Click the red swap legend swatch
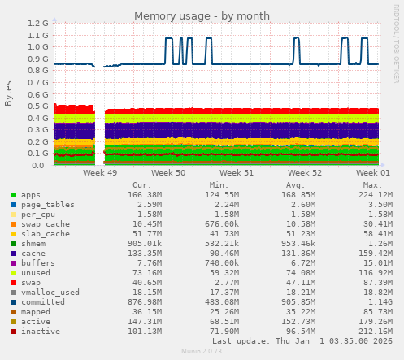Viewport: 404px width, 360px height. pyautogui.click(x=14, y=283)
